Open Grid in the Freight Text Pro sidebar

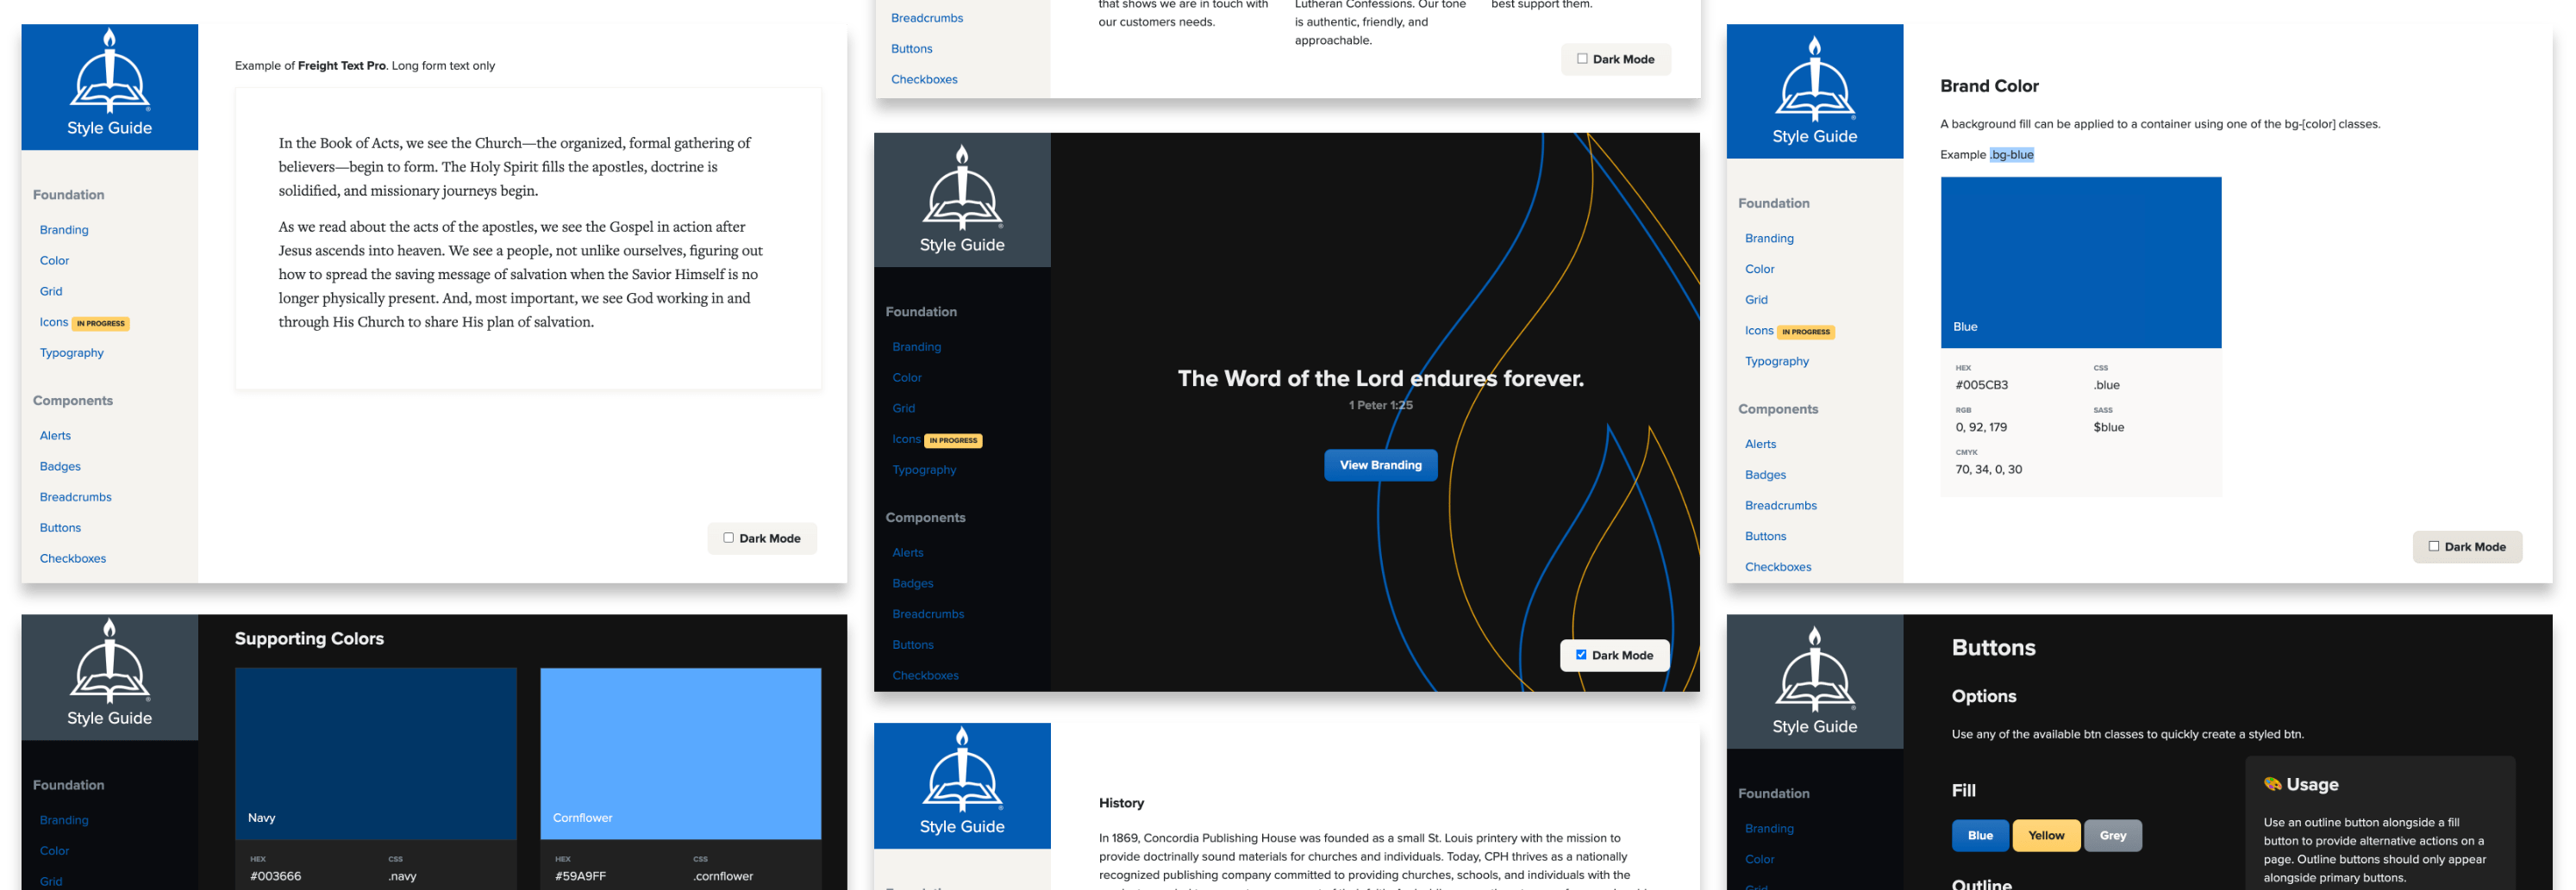pyautogui.click(x=51, y=292)
